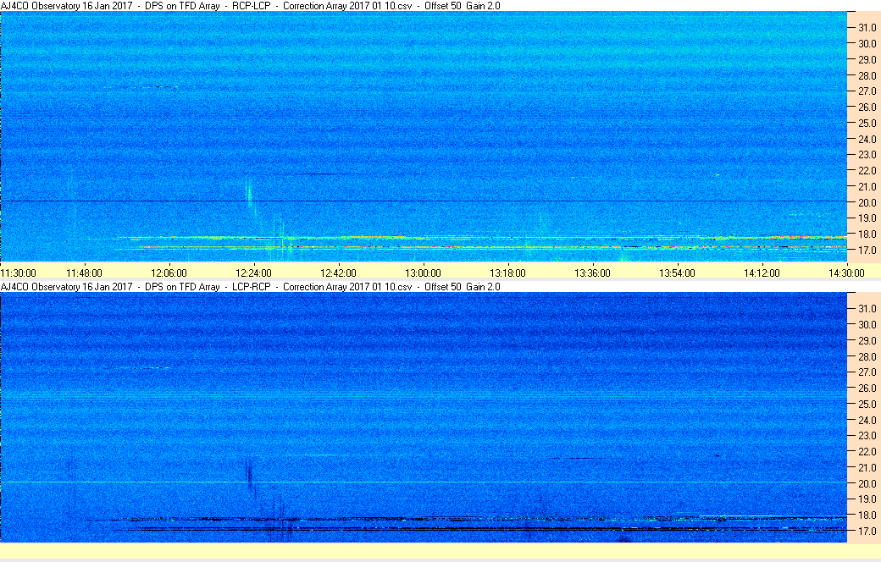881x562 pixels.
Task: Click the 14:30:00 time axis label
Action: click(846, 273)
